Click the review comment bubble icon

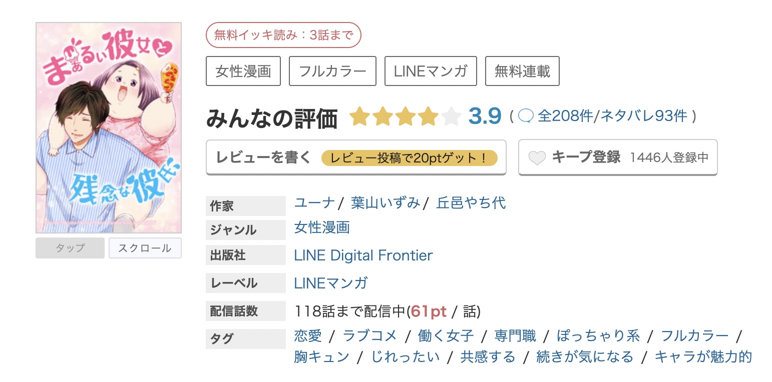[x=526, y=116]
